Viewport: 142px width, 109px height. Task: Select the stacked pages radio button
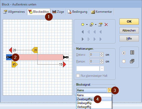(x=124, y=61)
